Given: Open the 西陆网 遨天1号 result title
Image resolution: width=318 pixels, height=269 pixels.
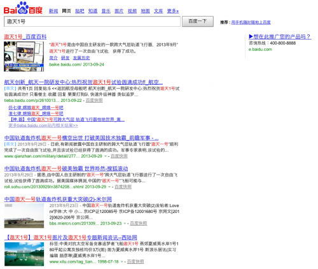Looking at the screenshot, I should click(71, 238).
